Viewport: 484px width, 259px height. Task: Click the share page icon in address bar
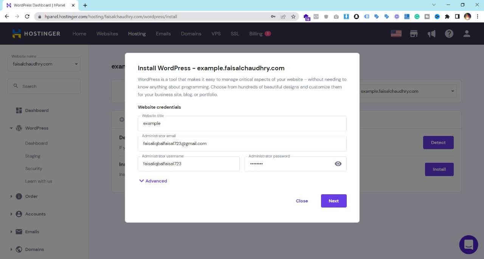(283, 17)
